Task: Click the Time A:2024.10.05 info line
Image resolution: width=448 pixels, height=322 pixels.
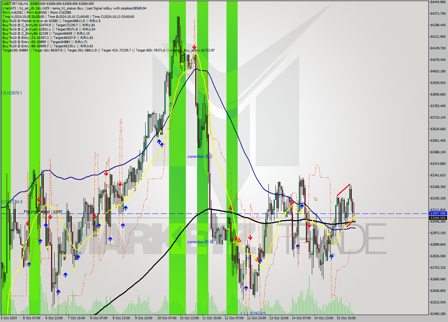Action: pos(68,16)
